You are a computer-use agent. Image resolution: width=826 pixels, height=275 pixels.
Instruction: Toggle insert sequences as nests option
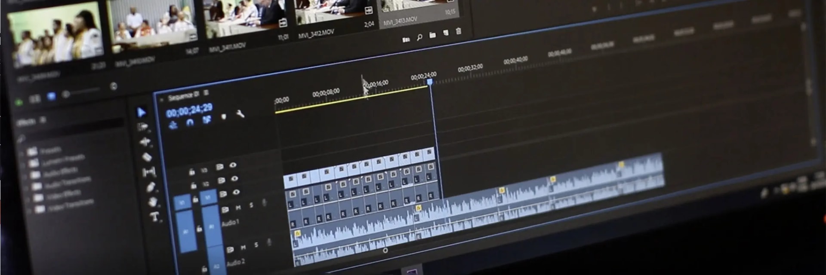pyautogui.click(x=173, y=125)
